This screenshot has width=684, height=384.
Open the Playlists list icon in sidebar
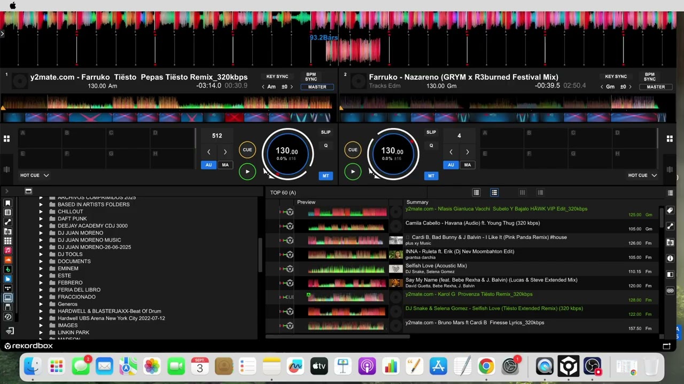(x=7, y=213)
